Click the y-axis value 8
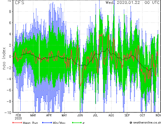The image size is (161, 124). point(10,12)
